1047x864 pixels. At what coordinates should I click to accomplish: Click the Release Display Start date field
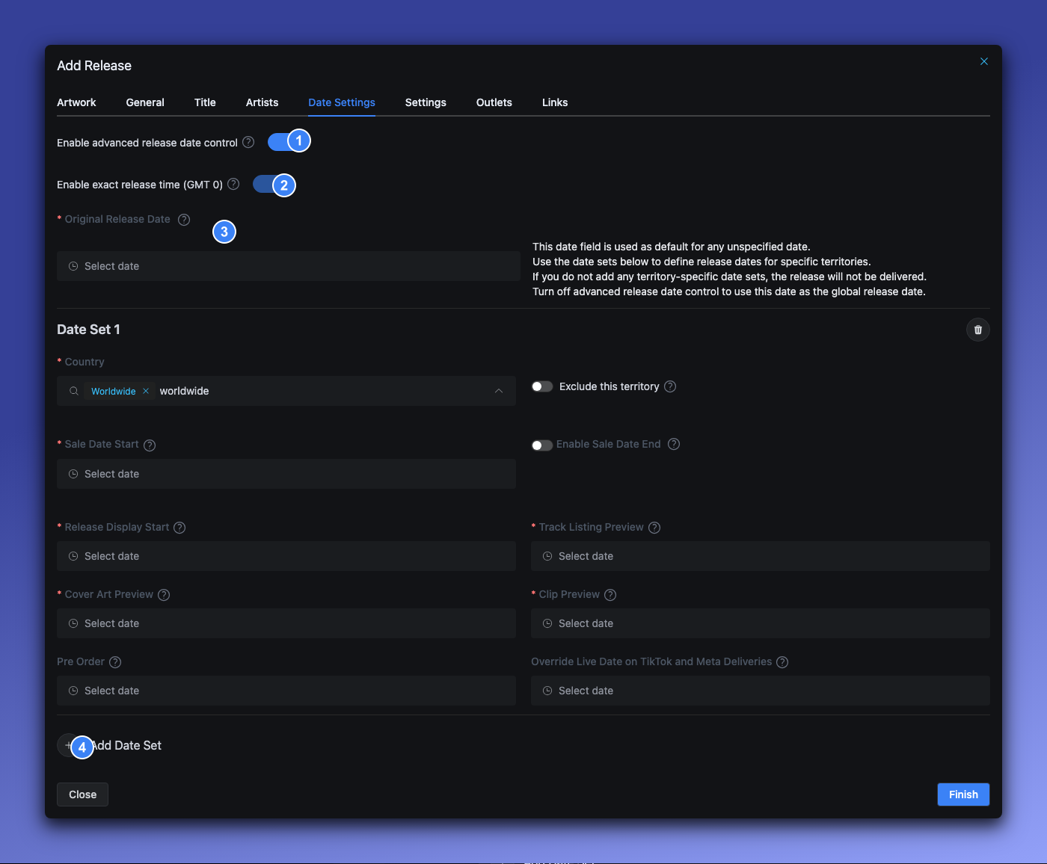tap(286, 556)
